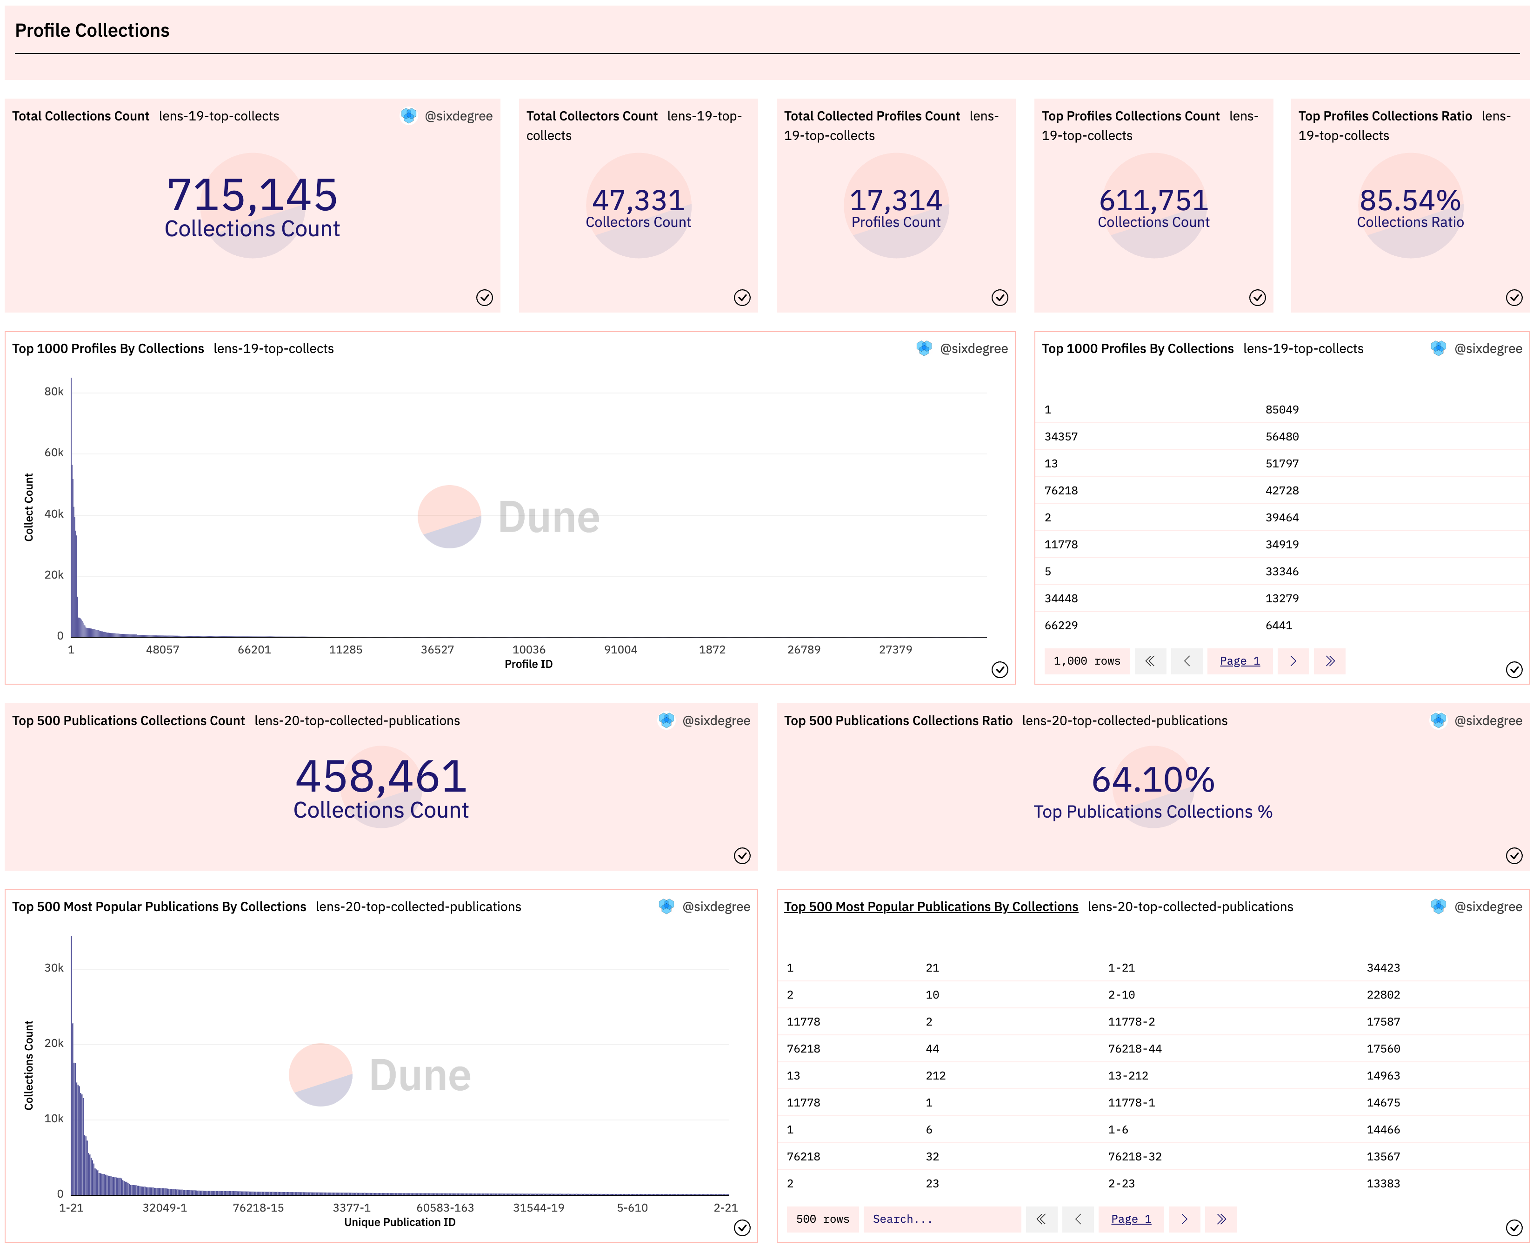Click checkmark icon on Top Profiles Collections Ratio card
1533x1253 pixels.
(x=1513, y=297)
